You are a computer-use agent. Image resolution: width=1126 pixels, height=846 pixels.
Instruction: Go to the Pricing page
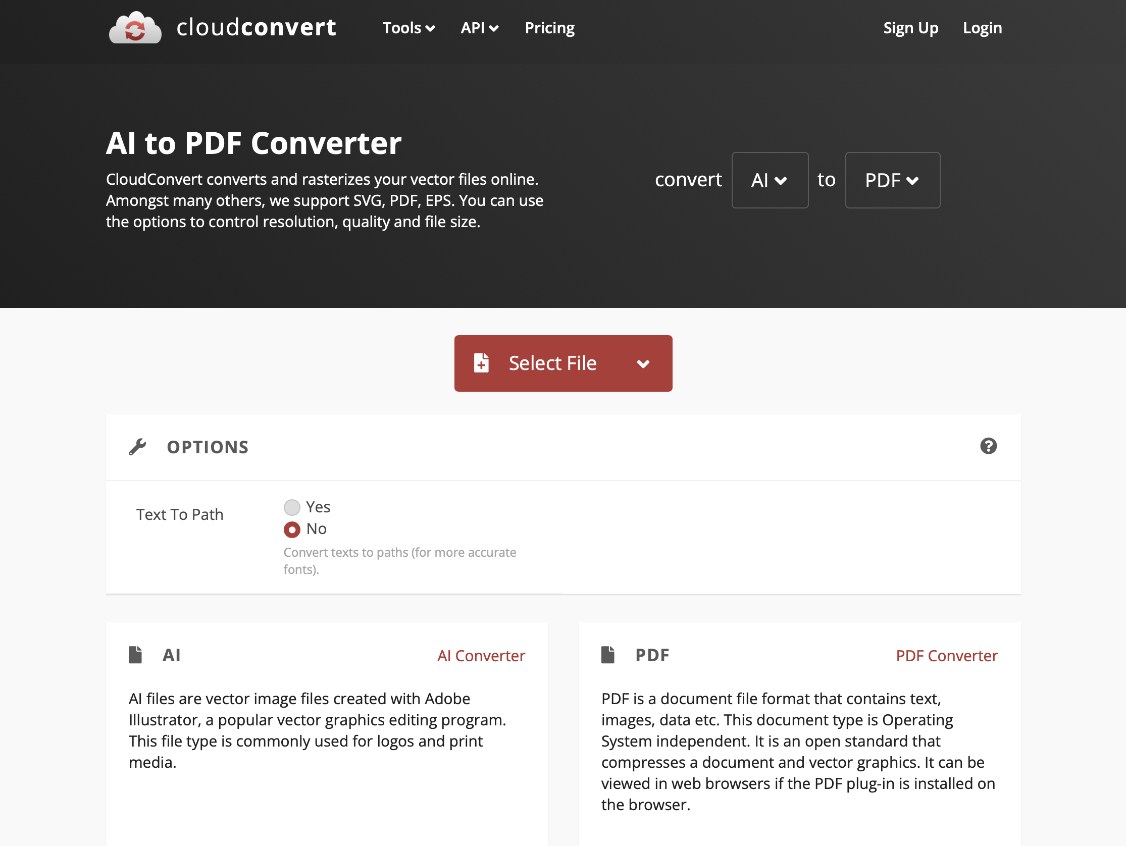pyautogui.click(x=549, y=28)
